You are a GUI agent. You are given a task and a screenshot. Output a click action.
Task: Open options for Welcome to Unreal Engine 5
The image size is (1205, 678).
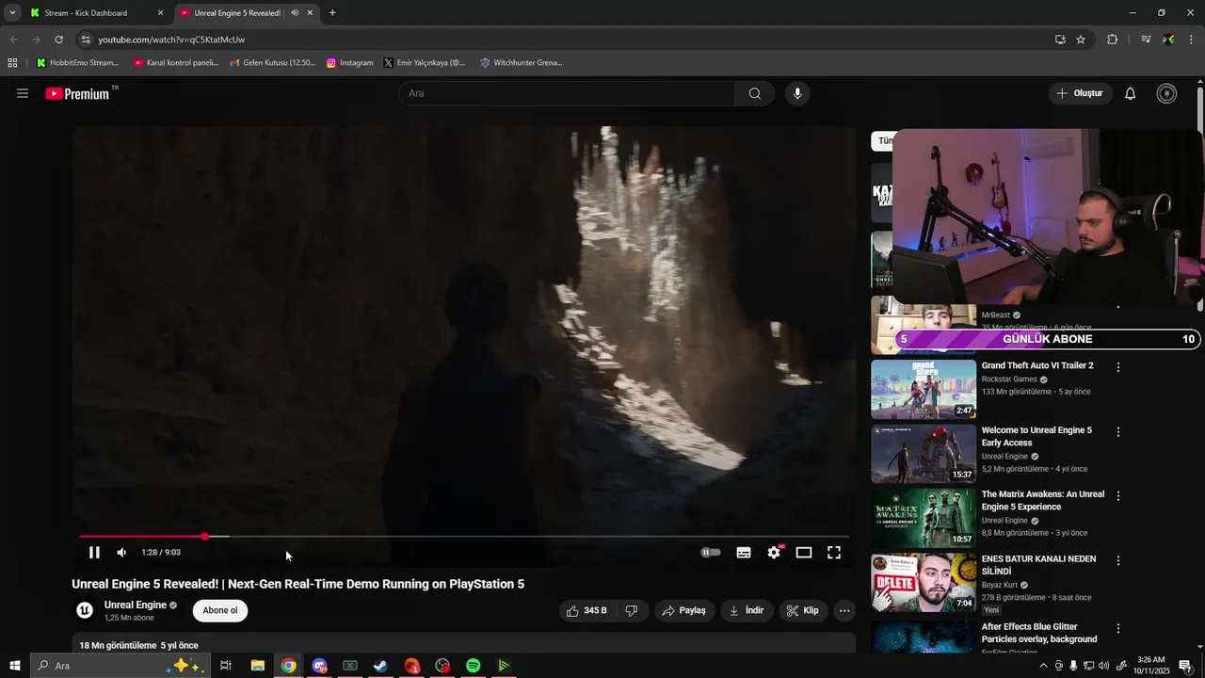pos(1118,432)
